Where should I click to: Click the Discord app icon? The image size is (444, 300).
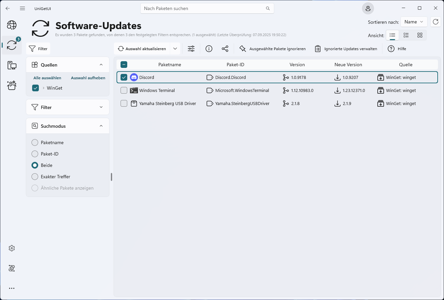click(x=134, y=77)
